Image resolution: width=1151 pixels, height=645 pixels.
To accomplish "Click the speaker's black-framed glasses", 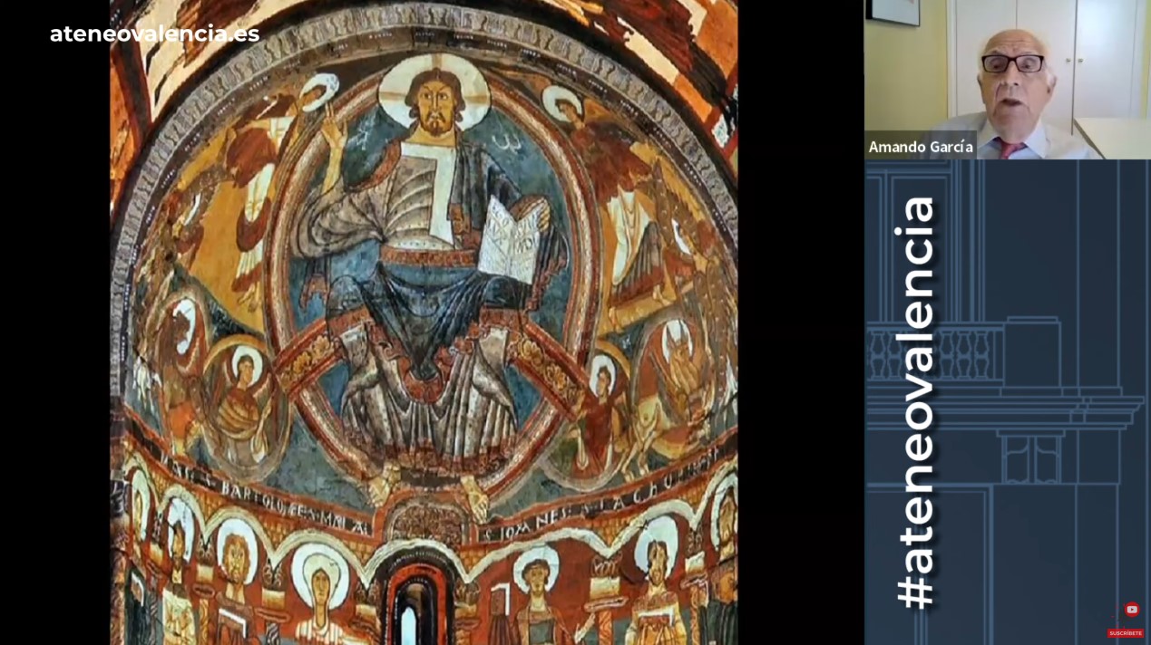I will [1012, 63].
